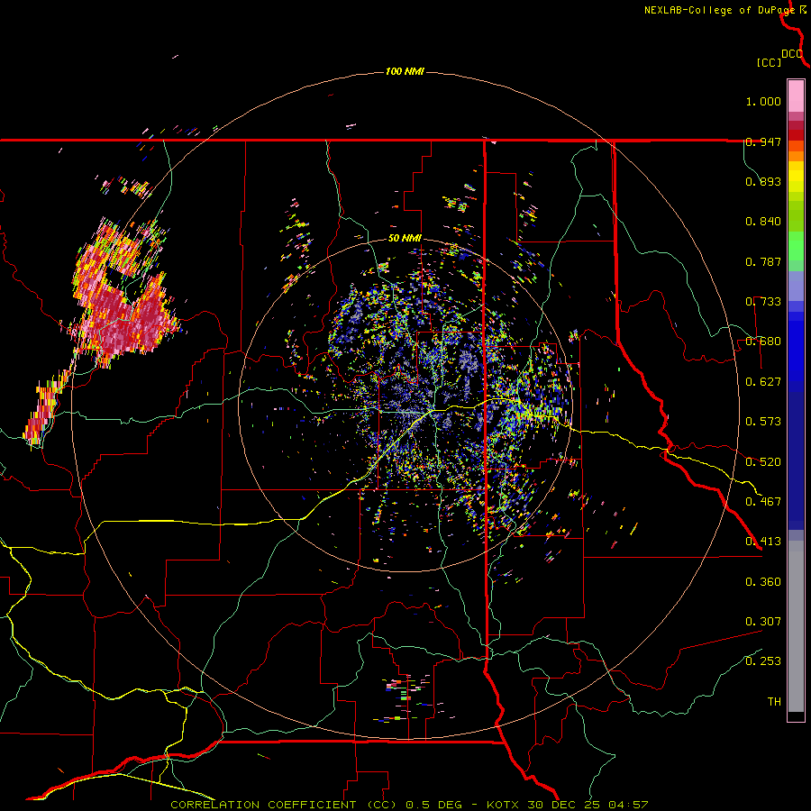Click the [CC] legend unit label

pyautogui.click(x=769, y=62)
